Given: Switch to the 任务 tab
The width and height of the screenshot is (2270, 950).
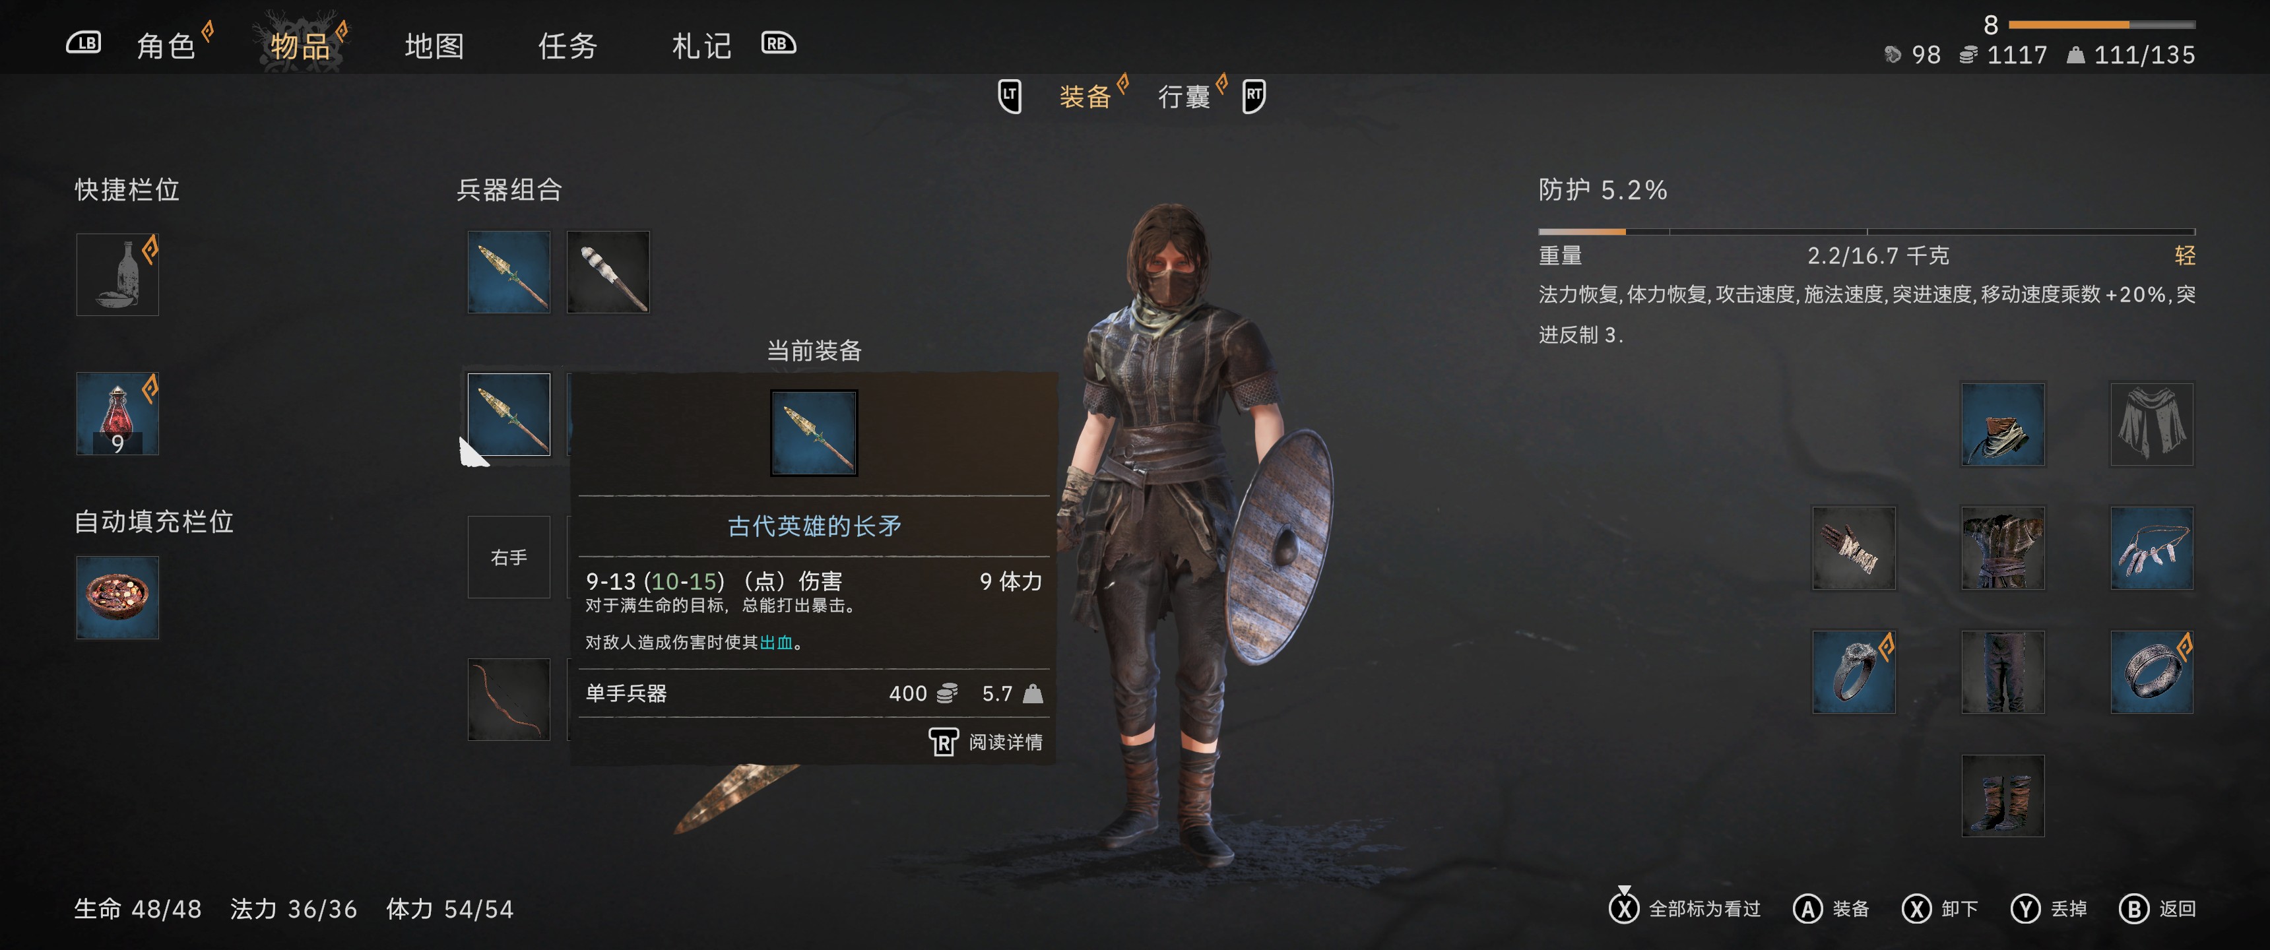Looking at the screenshot, I should (568, 46).
